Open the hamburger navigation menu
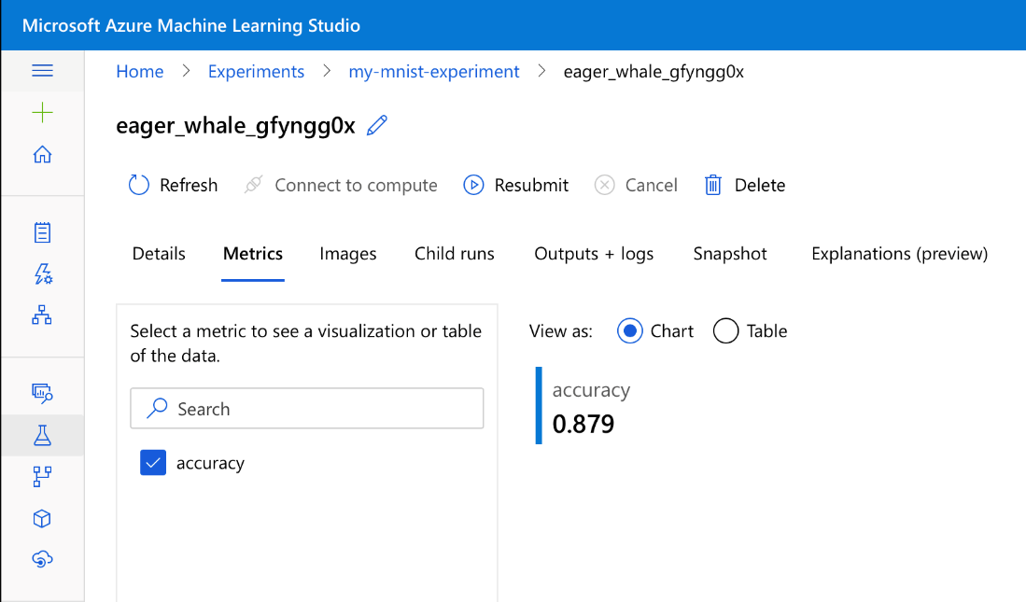The image size is (1026, 602). click(43, 70)
